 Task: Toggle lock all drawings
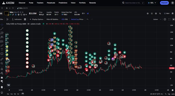click(2, 77)
